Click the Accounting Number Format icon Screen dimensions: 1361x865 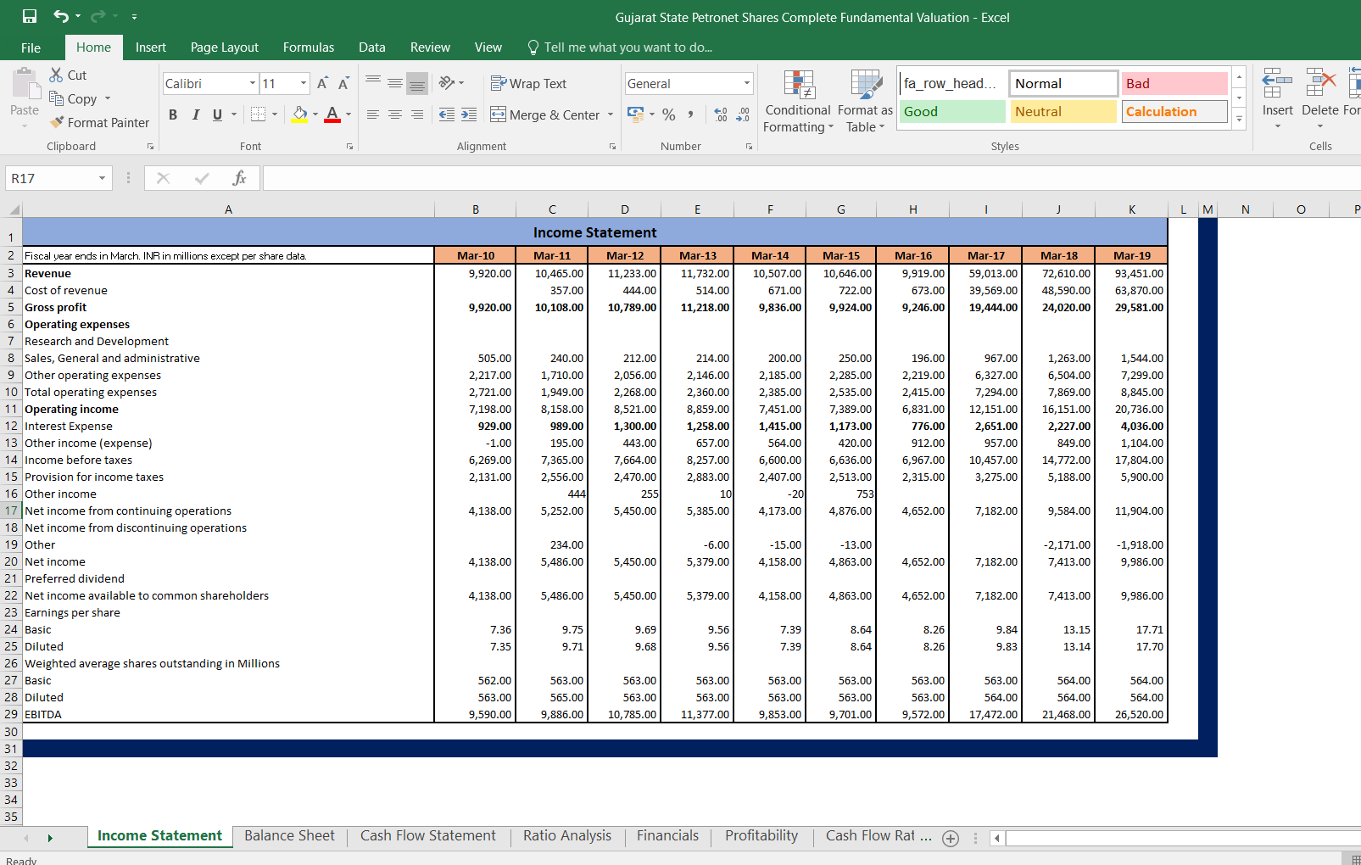[x=635, y=114]
